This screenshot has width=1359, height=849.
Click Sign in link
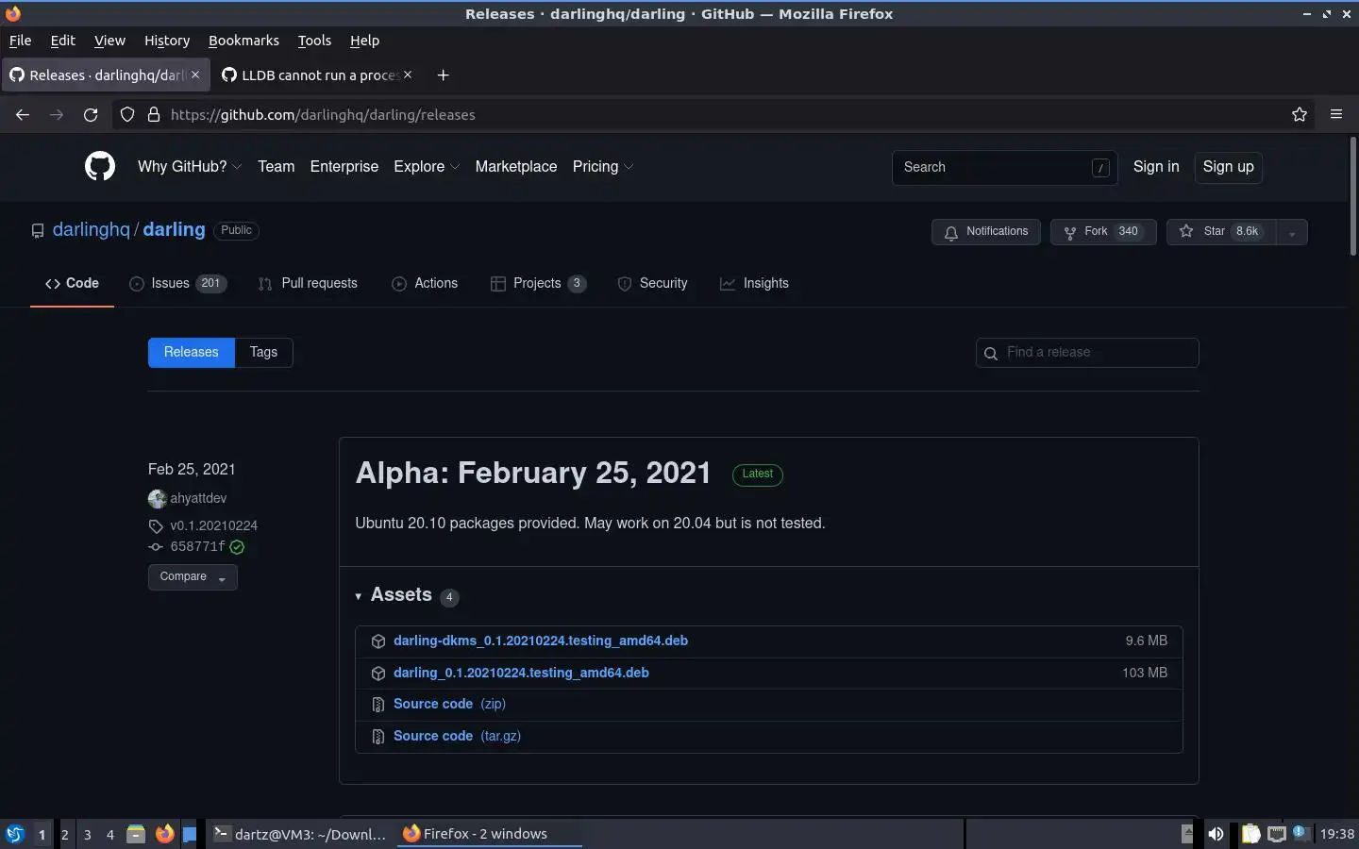[x=1156, y=166]
